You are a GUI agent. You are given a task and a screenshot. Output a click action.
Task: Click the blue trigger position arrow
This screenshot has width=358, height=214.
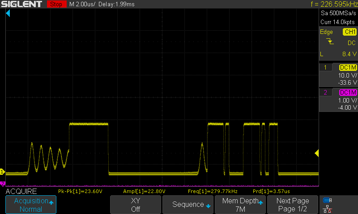click(x=8, y=13)
